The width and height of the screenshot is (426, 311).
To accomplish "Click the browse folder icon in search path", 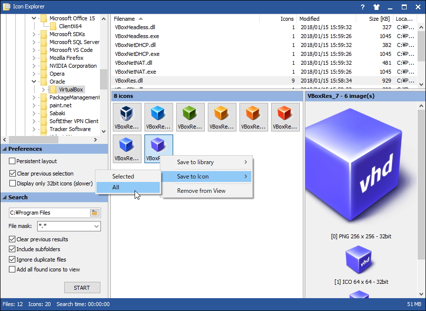I will [x=95, y=213].
